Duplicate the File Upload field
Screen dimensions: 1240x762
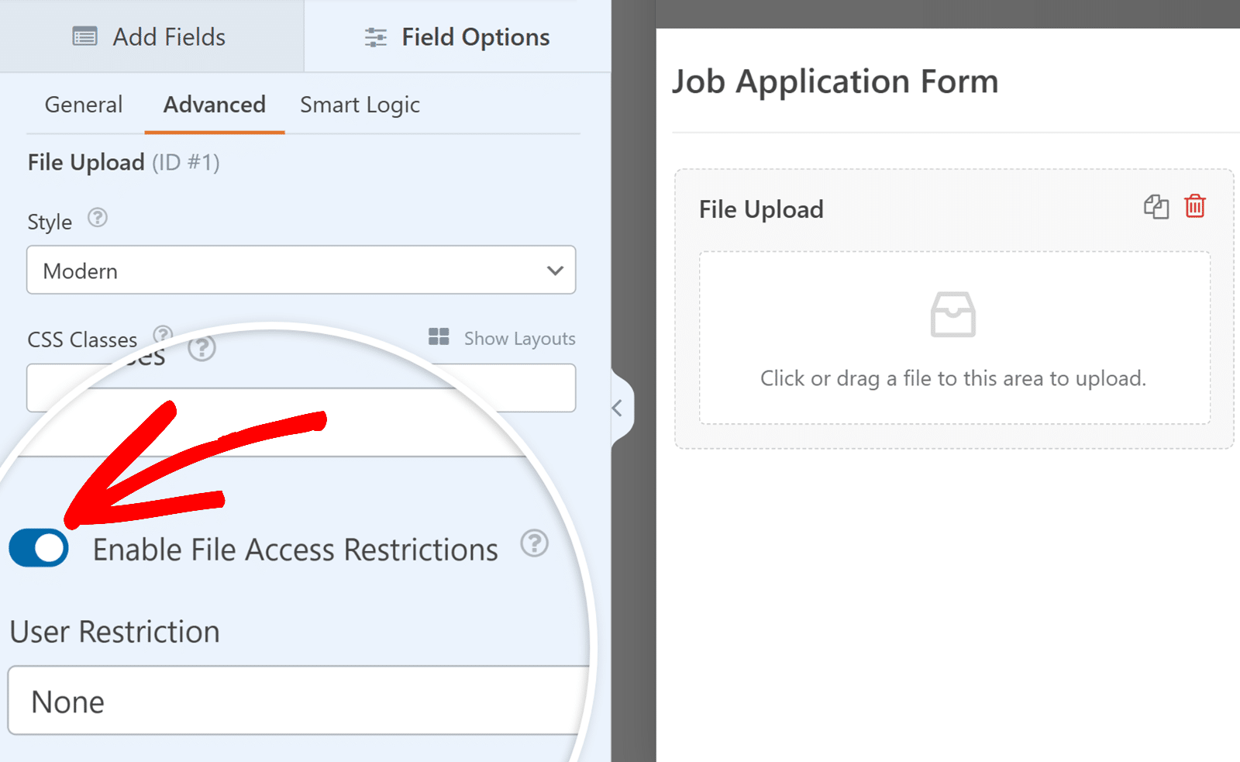1156,207
